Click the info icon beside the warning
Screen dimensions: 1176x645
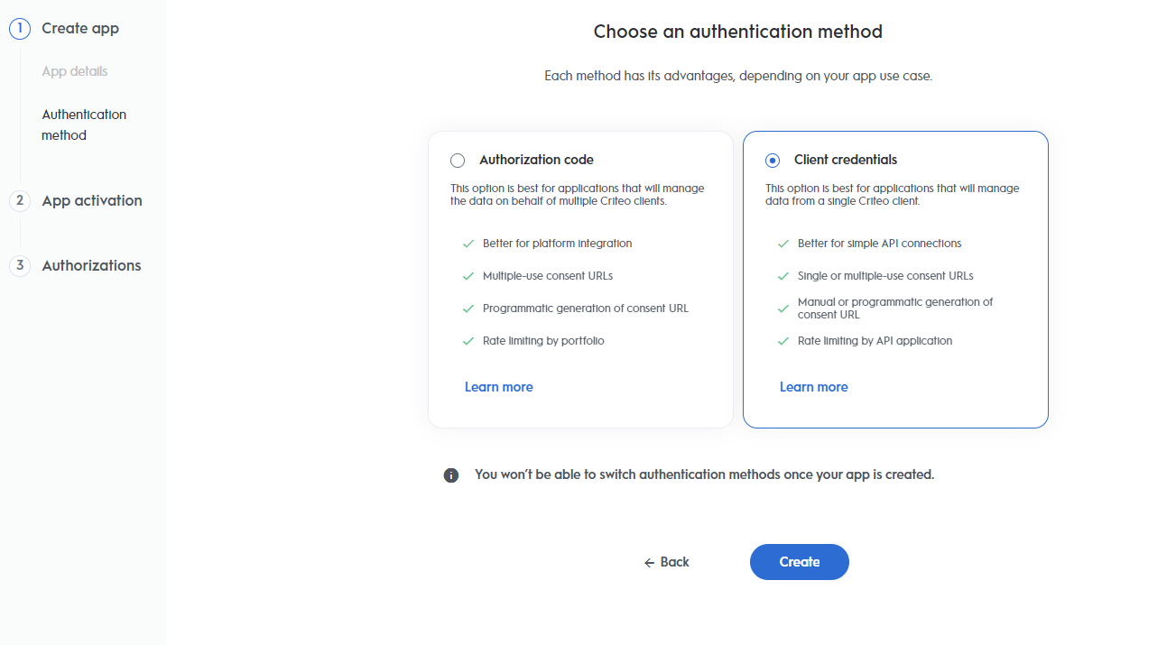(451, 475)
